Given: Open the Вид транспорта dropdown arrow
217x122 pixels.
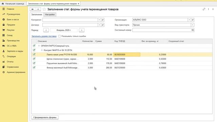Looking at the screenshot, I should pyautogui.click(x=193, y=25).
